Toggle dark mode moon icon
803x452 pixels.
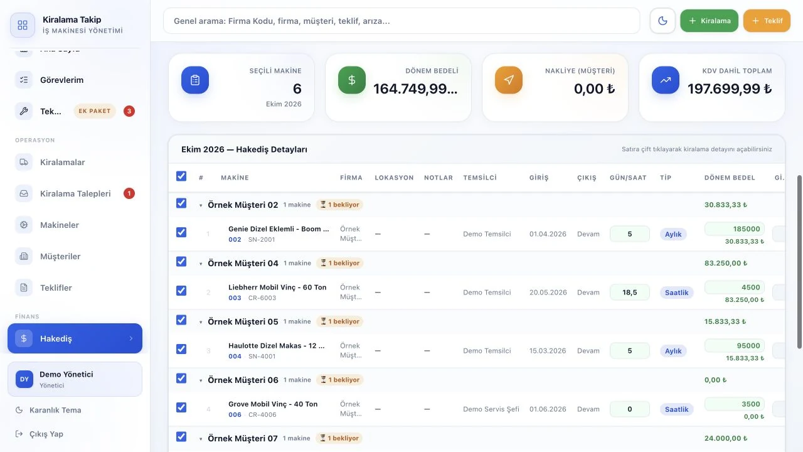coord(662,21)
